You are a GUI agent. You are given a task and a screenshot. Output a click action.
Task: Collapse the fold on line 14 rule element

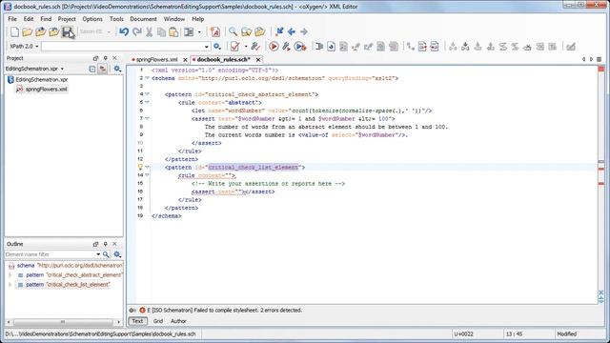pos(147,175)
